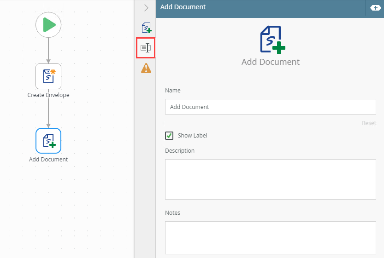Click the Show Label text

pyautogui.click(x=192, y=136)
